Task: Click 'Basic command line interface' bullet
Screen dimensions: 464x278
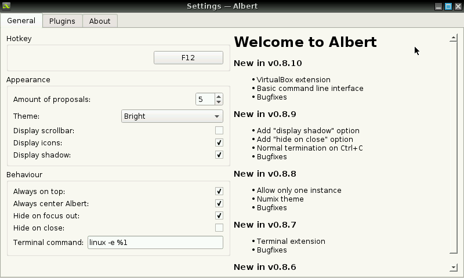Action: [310, 89]
